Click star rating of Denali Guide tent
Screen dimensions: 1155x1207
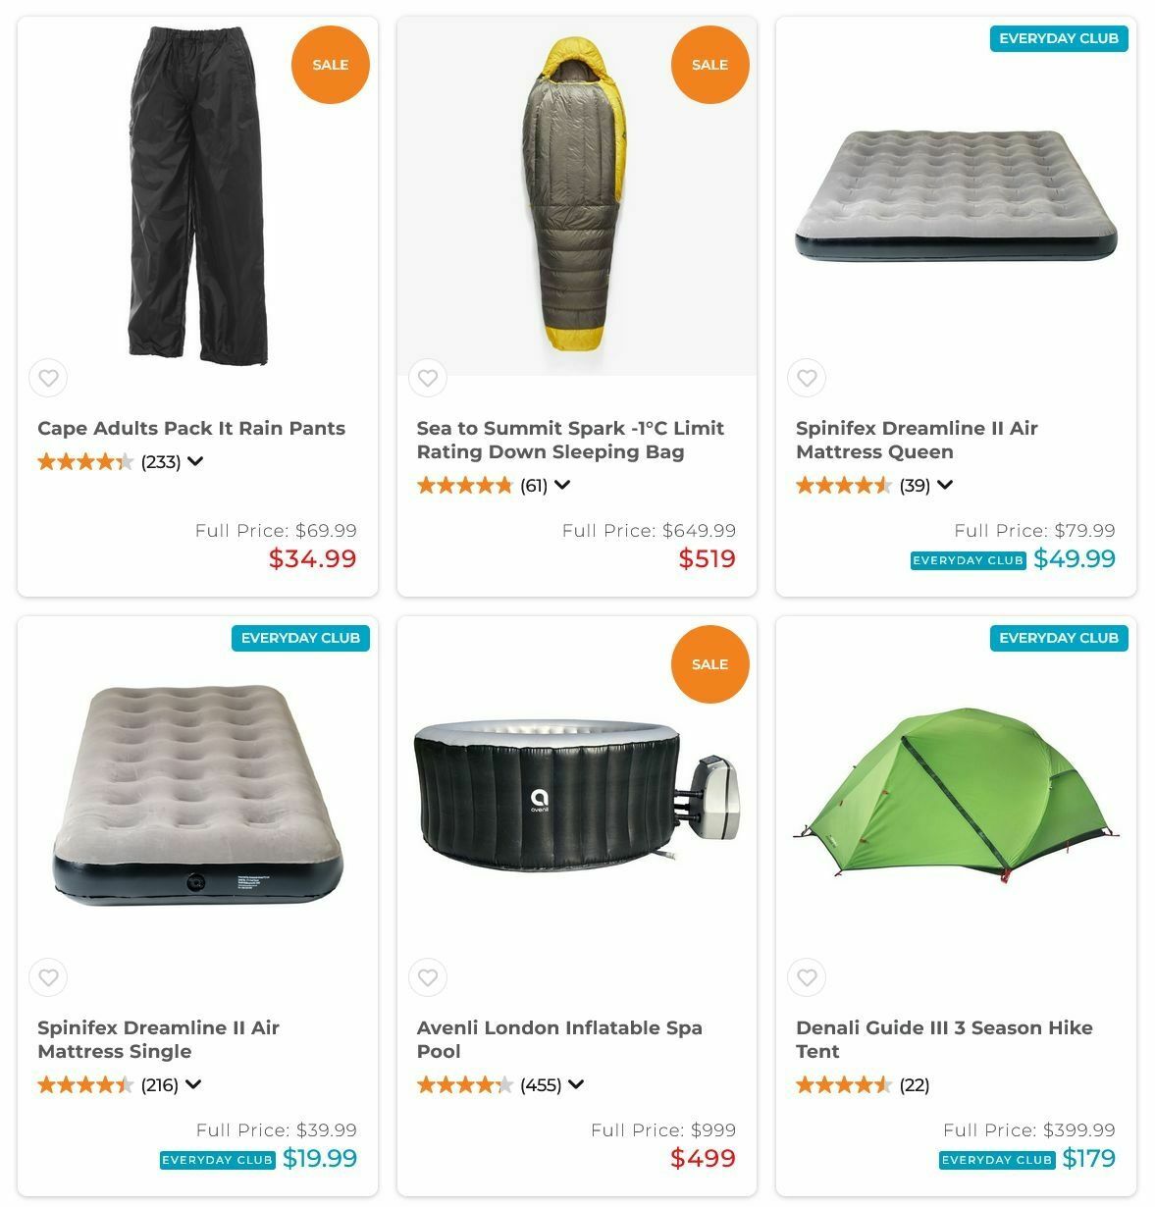(843, 1084)
